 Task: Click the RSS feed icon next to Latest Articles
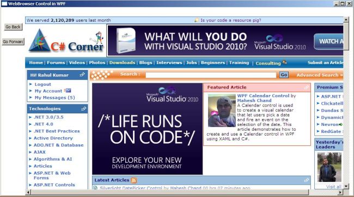133,180
